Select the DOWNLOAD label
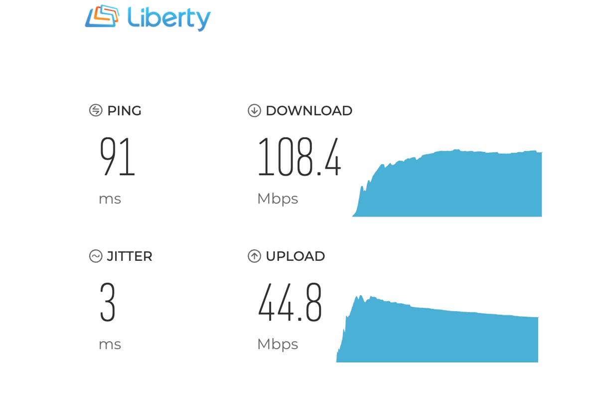 coord(309,111)
